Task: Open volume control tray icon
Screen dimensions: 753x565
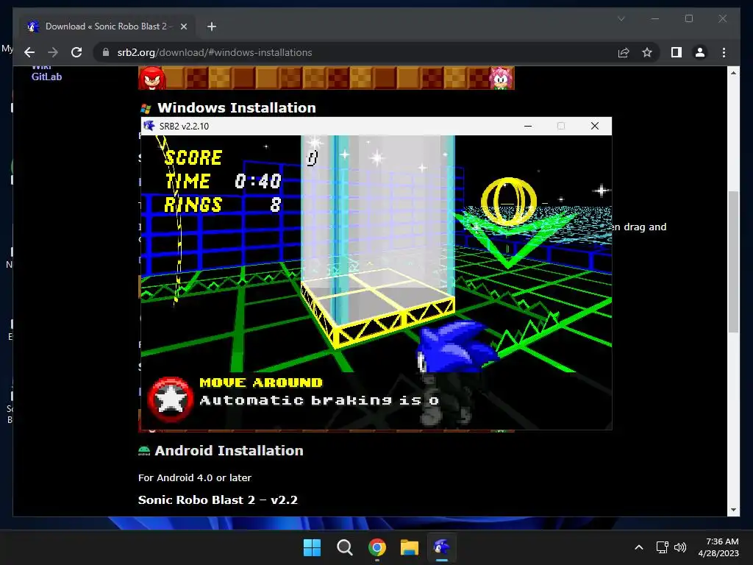Action: click(x=680, y=547)
